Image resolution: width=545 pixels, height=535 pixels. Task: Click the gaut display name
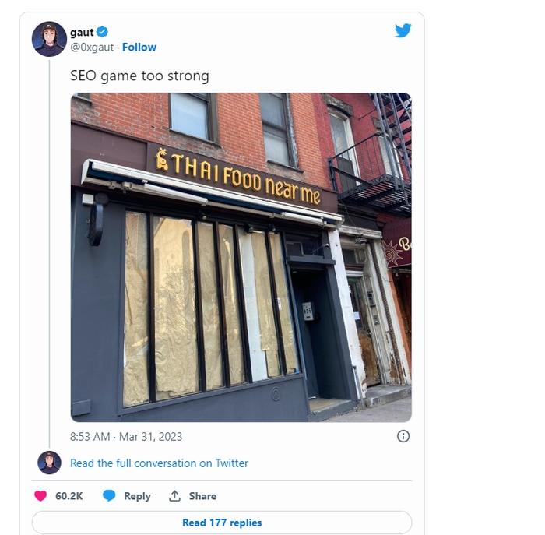(82, 33)
